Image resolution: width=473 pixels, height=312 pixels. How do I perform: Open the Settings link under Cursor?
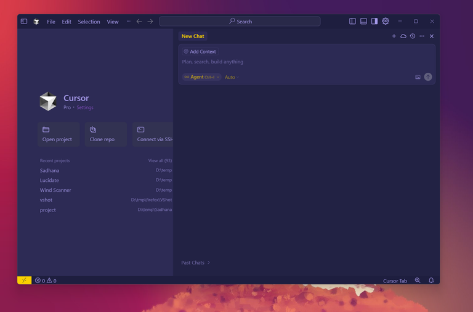85,107
